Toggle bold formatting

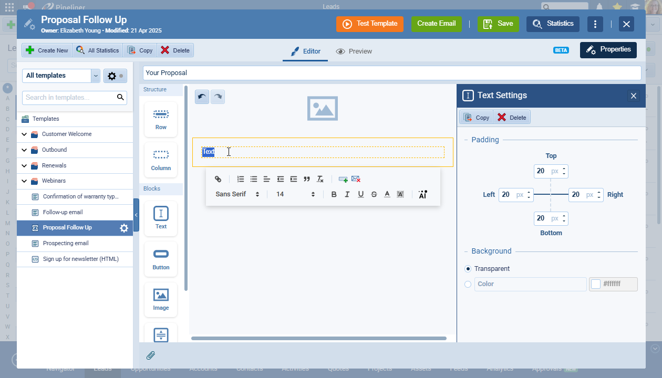[x=334, y=194]
